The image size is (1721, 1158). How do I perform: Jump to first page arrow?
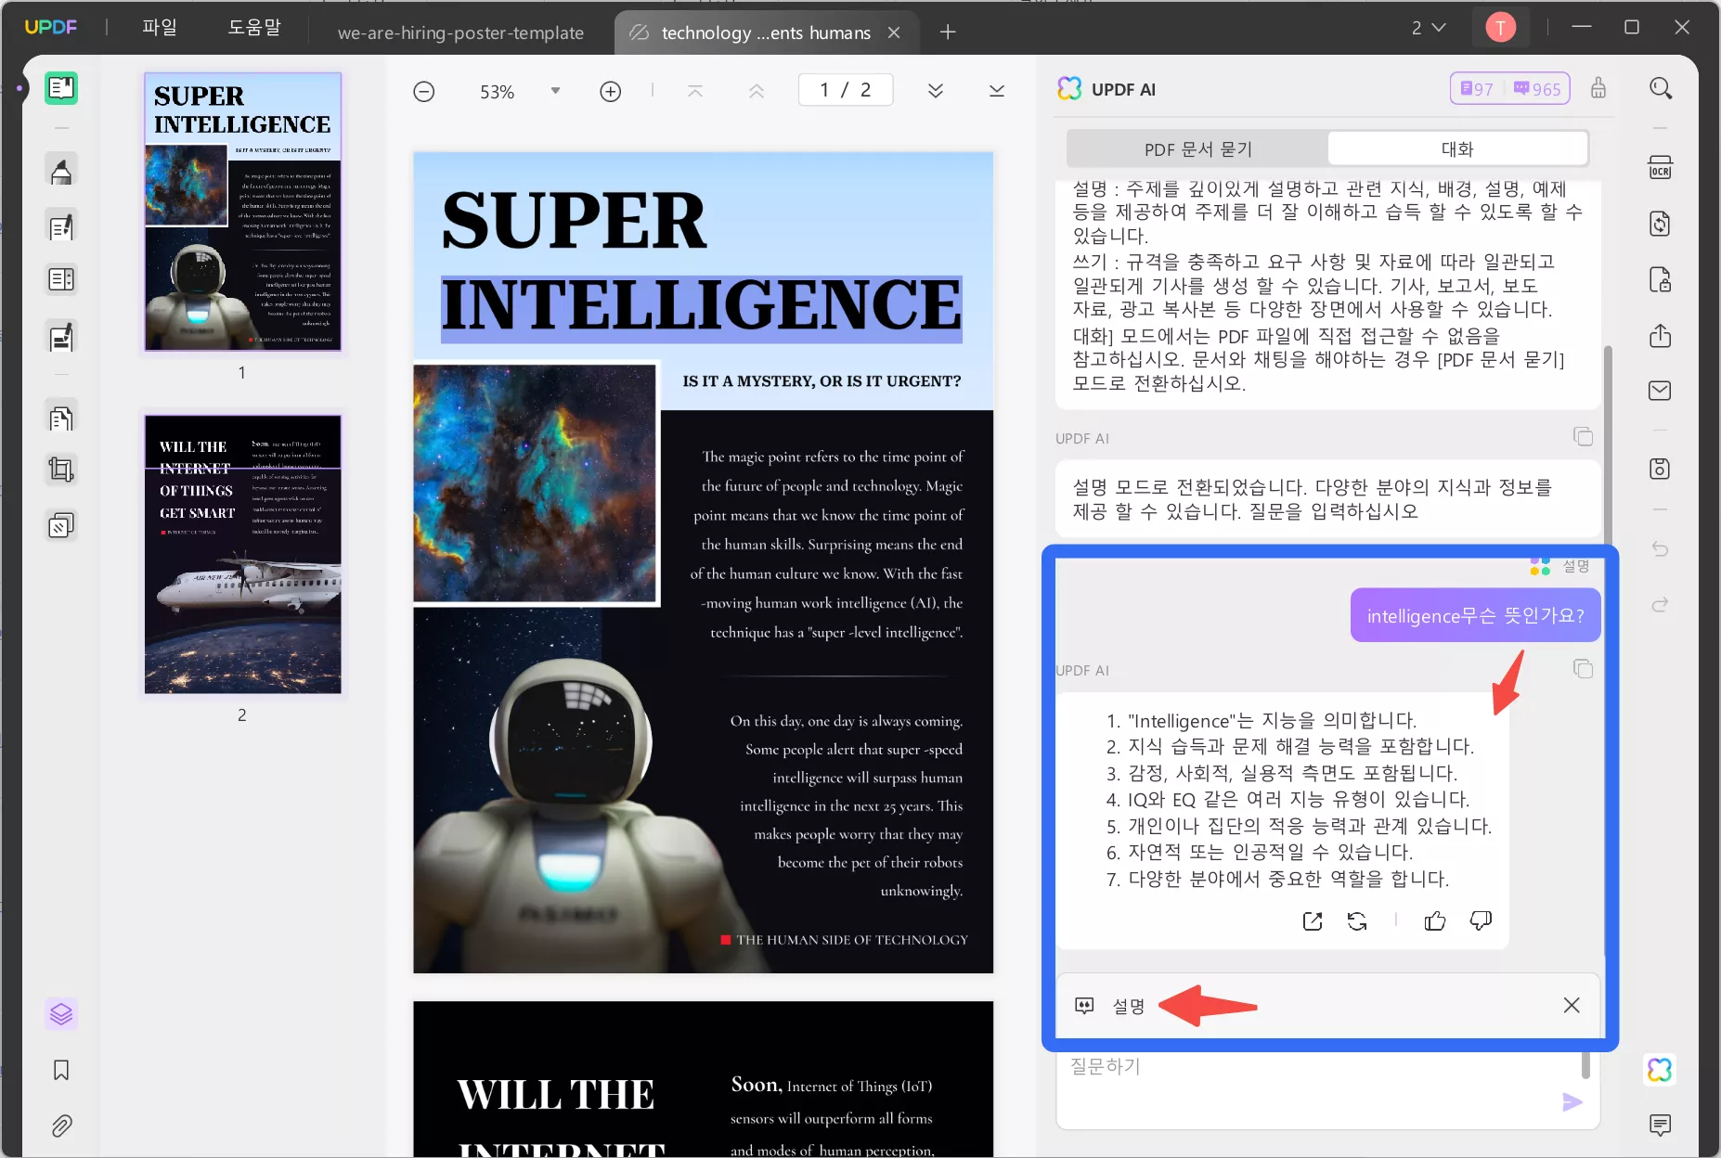tap(695, 91)
